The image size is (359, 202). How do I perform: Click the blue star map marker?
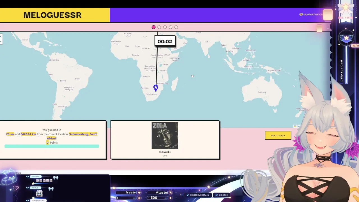[x=156, y=88]
